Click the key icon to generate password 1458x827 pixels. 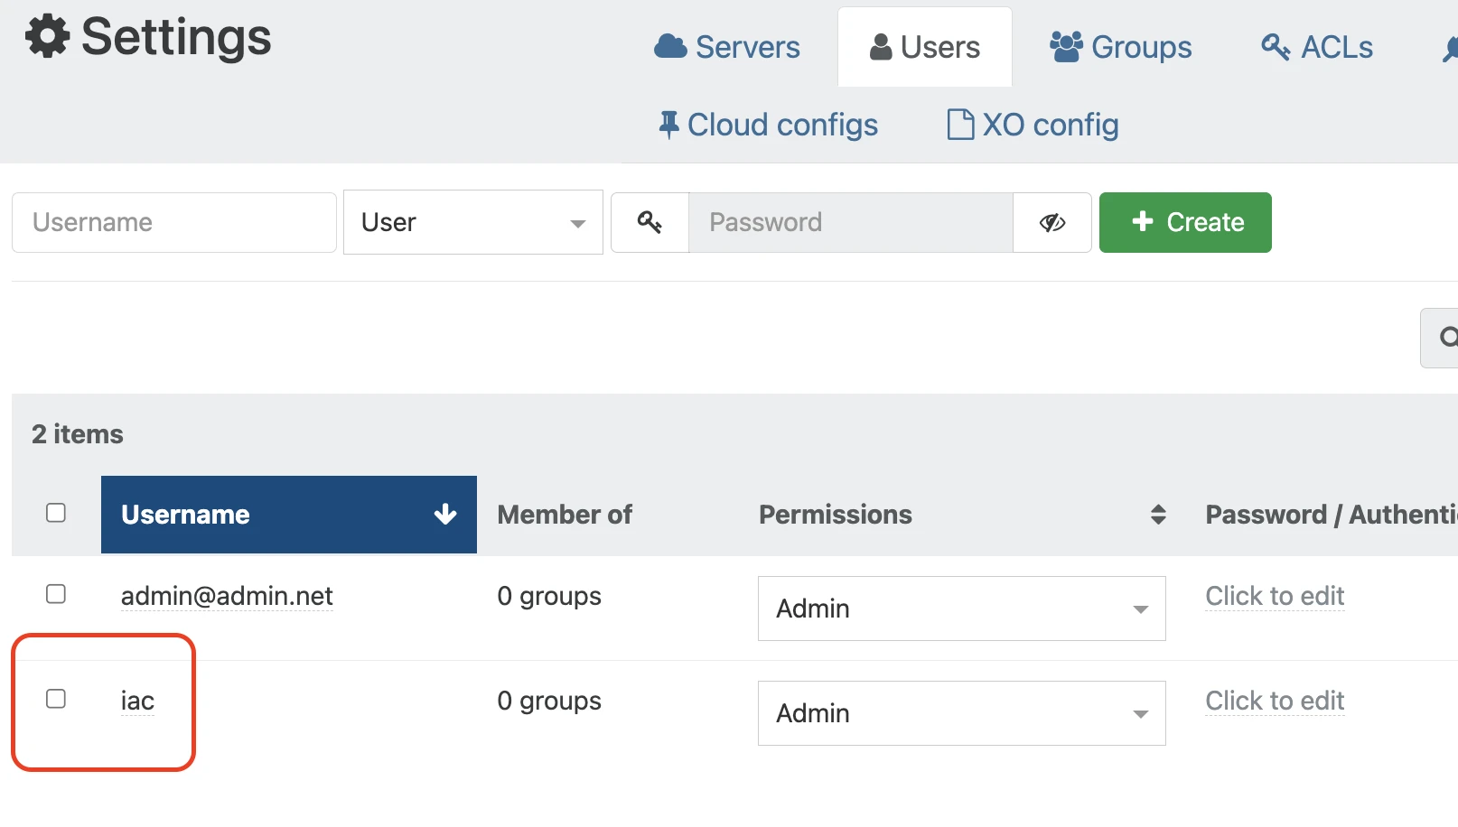650,222
